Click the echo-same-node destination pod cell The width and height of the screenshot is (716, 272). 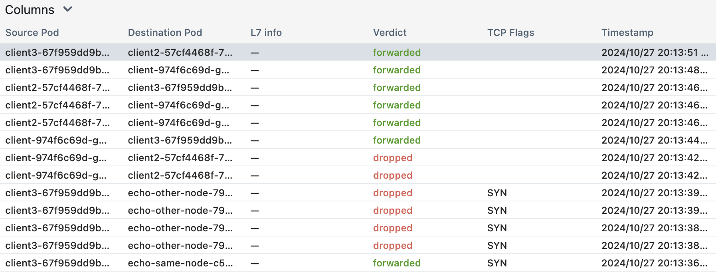point(180,263)
